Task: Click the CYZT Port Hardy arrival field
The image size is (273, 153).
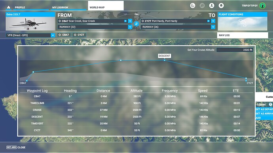Action: [176, 21]
